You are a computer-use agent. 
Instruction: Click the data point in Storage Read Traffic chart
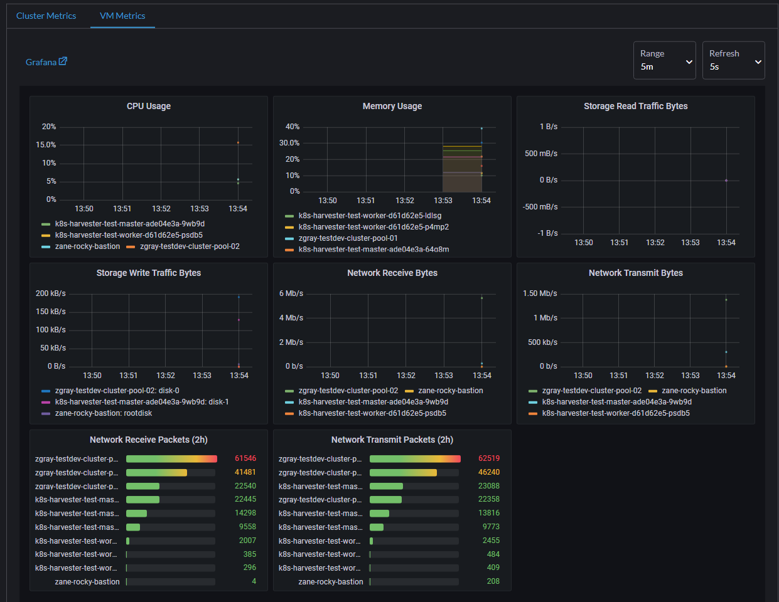pos(726,181)
